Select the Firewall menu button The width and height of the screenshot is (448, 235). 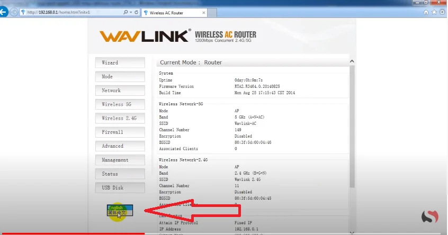120,132
